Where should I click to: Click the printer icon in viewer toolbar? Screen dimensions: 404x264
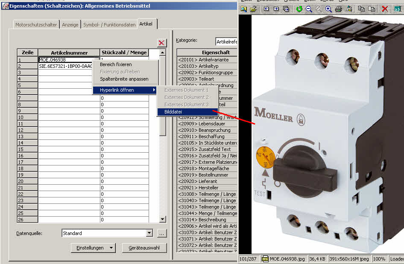click(x=339, y=9)
